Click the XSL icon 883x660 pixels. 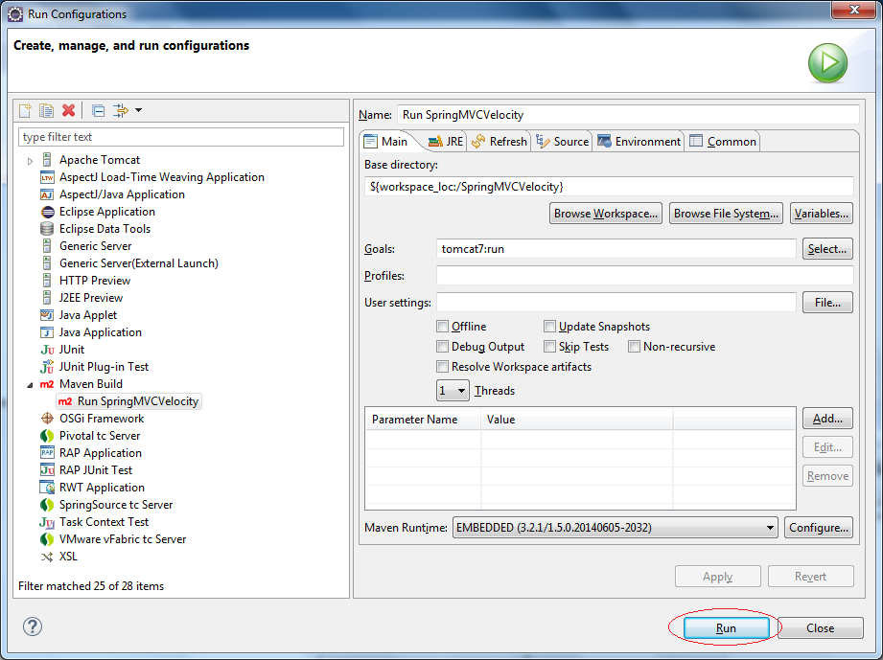(x=47, y=558)
